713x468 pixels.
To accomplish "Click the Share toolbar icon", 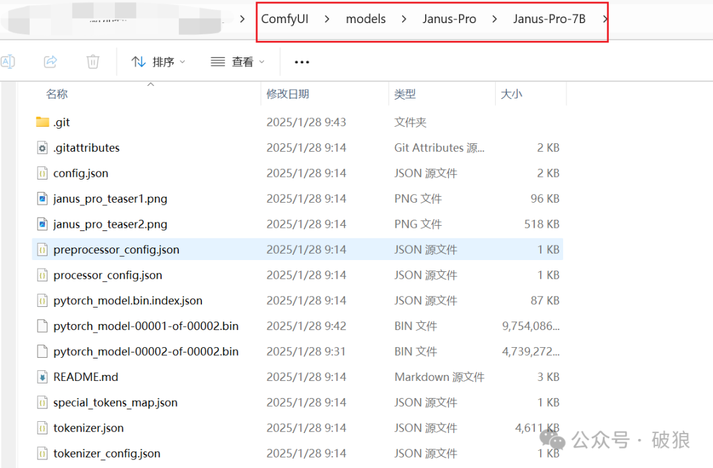I will click(50, 61).
